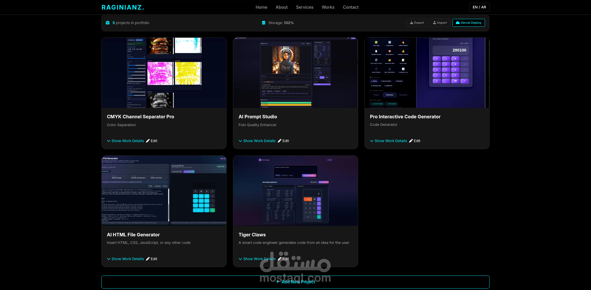Click the Color Separation subtitle
591x290 pixels.
121,125
